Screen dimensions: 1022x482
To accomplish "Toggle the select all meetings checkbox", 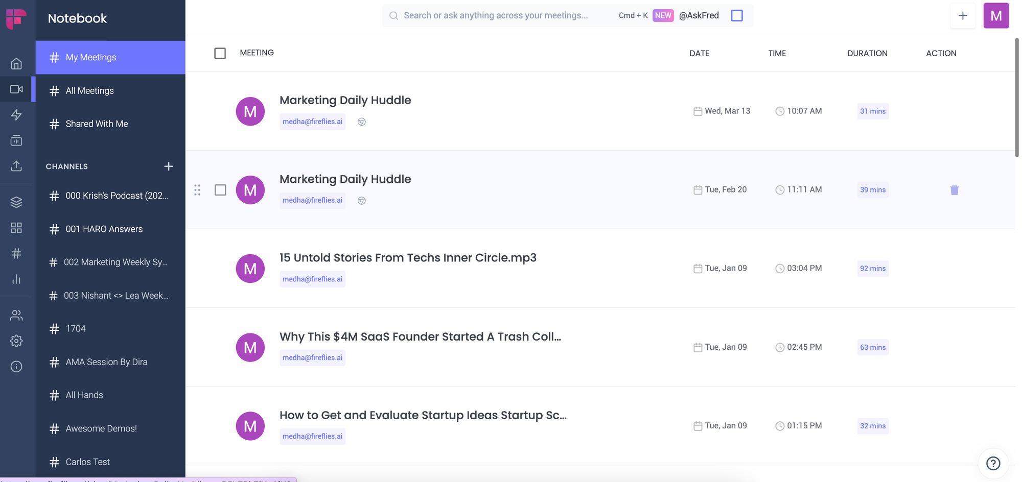I will coord(220,53).
